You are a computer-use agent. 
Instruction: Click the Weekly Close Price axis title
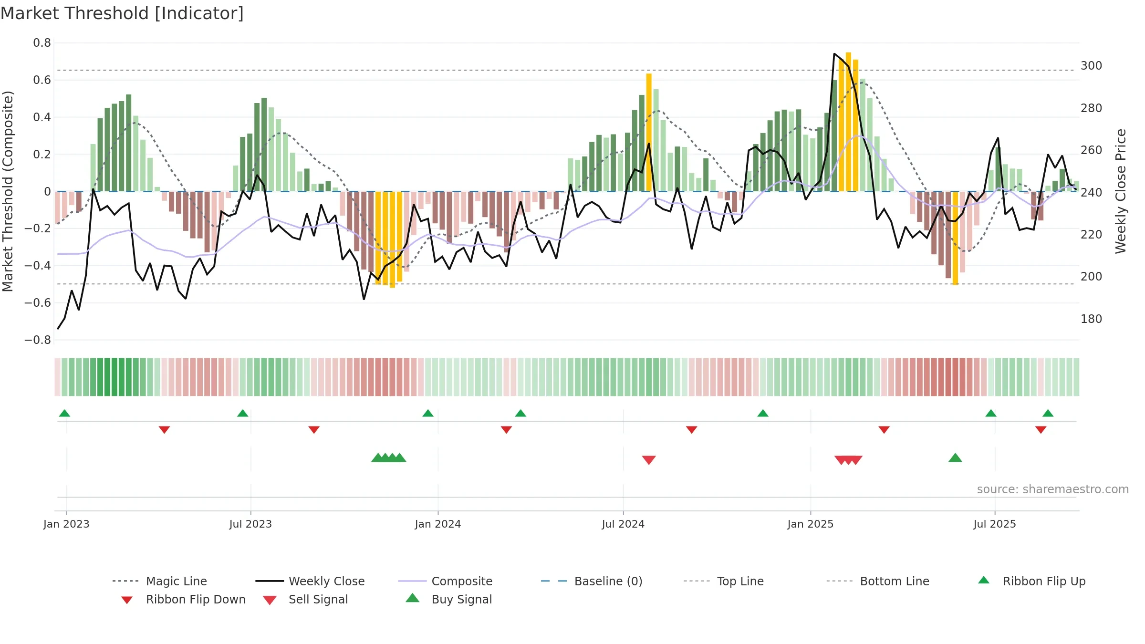pyautogui.click(x=1121, y=191)
